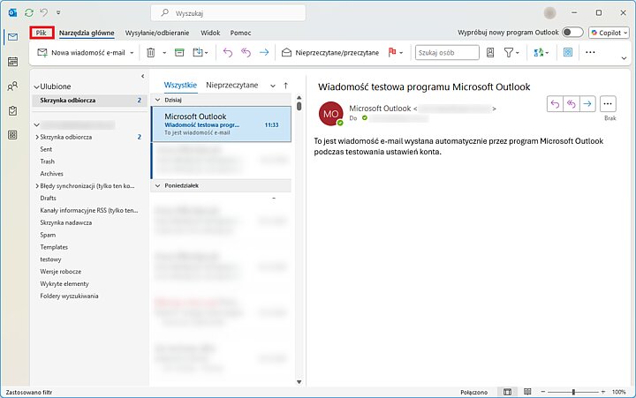Delete the selected message with trash icon
Screen dimensions: 636x398
150,53
